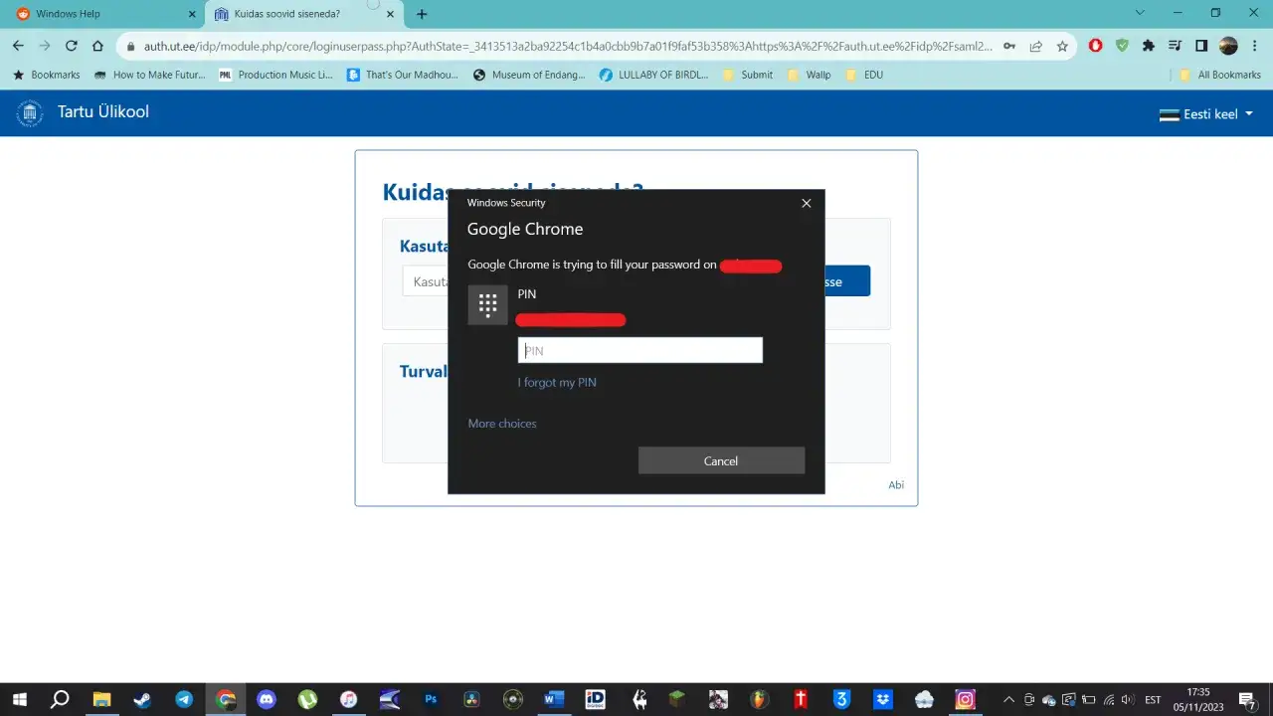
Task: Click the Chrome reload page icon
Action: coord(72,46)
